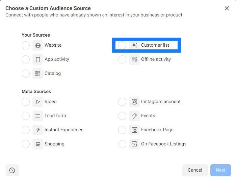236x178 pixels.
Task: Click the ticket icon beside Events
Action: tap(134, 116)
